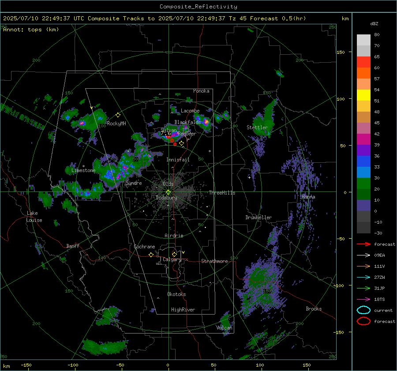Click the Stettler city label
The width and height of the screenshot is (397, 371).
pos(257,127)
